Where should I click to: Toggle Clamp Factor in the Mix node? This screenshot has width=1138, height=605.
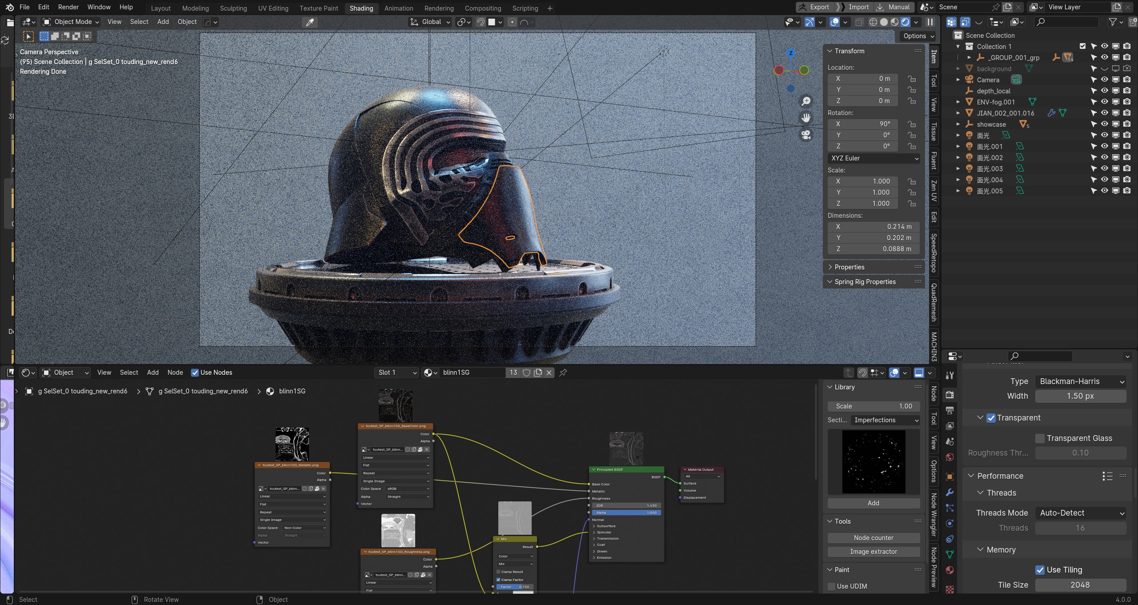click(498, 580)
